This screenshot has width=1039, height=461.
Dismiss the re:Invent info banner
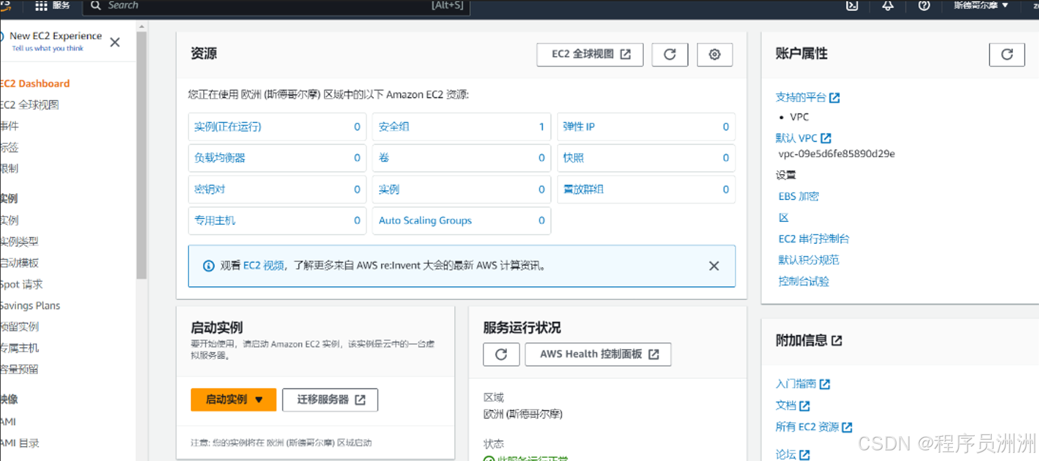point(714,266)
